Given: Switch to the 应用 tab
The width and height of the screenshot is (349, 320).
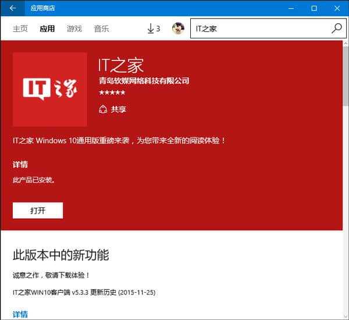Looking at the screenshot, I should click(47, 29).
